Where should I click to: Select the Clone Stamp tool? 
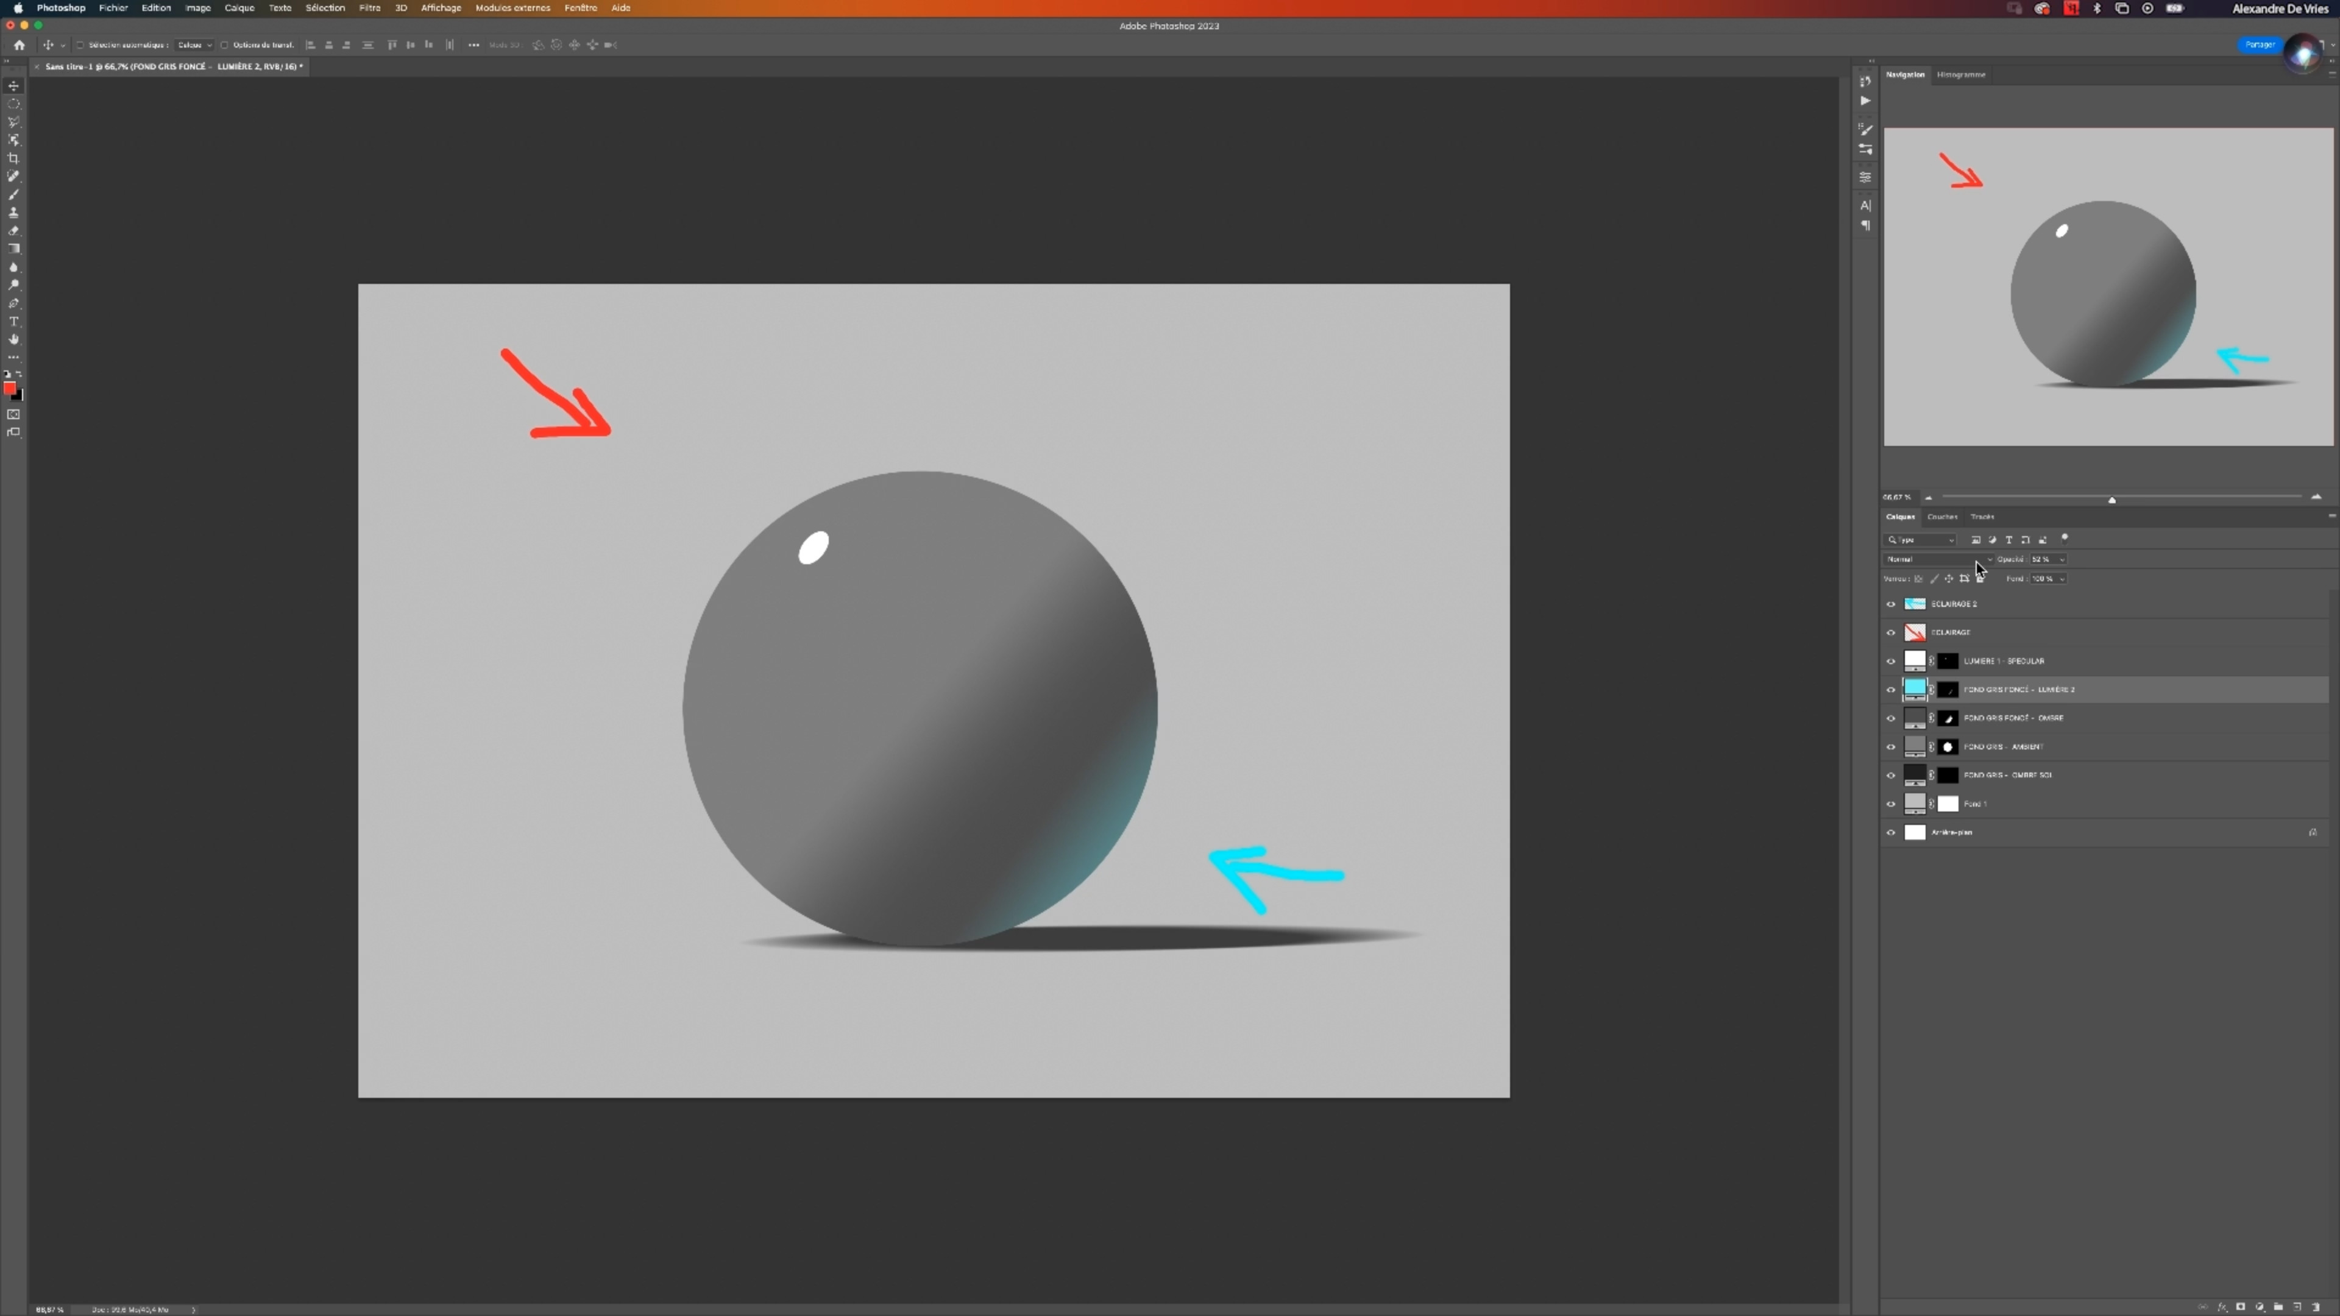point(13,213)
